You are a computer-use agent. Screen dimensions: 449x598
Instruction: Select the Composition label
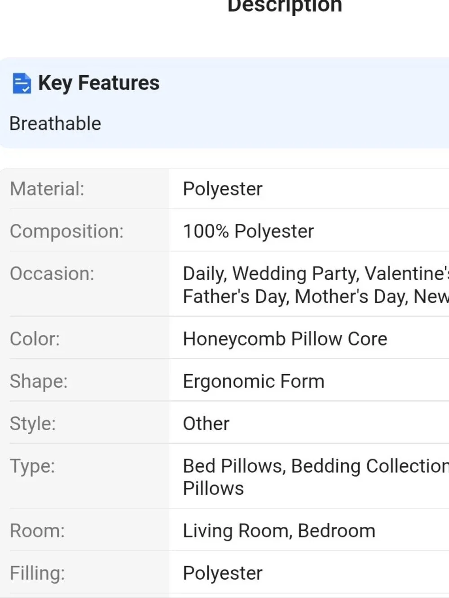pos(67,231)
